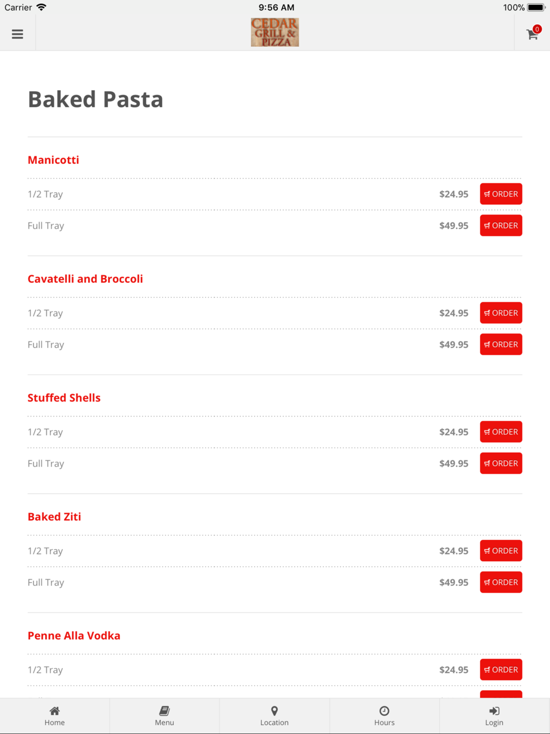550x734 pixels.
Task: Order Baked Ziti Full Tray
Action: tap(501, 582)
